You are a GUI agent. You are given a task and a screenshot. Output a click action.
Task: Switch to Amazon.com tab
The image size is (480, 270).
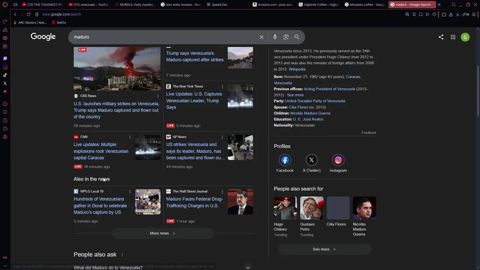point(273,4)
